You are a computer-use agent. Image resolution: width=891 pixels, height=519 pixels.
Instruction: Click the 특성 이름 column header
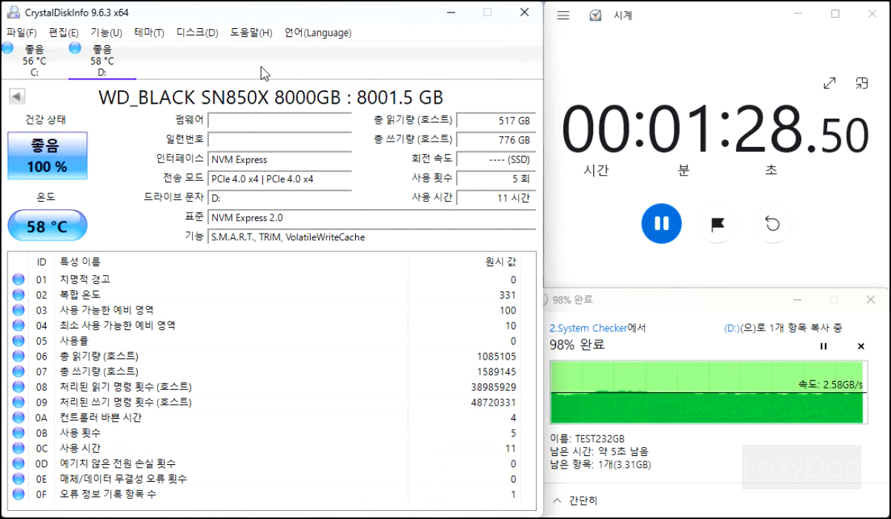pos(80,262)
